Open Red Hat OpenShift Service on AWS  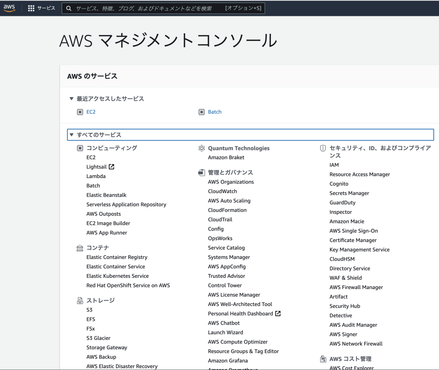[x=128, y=286]
